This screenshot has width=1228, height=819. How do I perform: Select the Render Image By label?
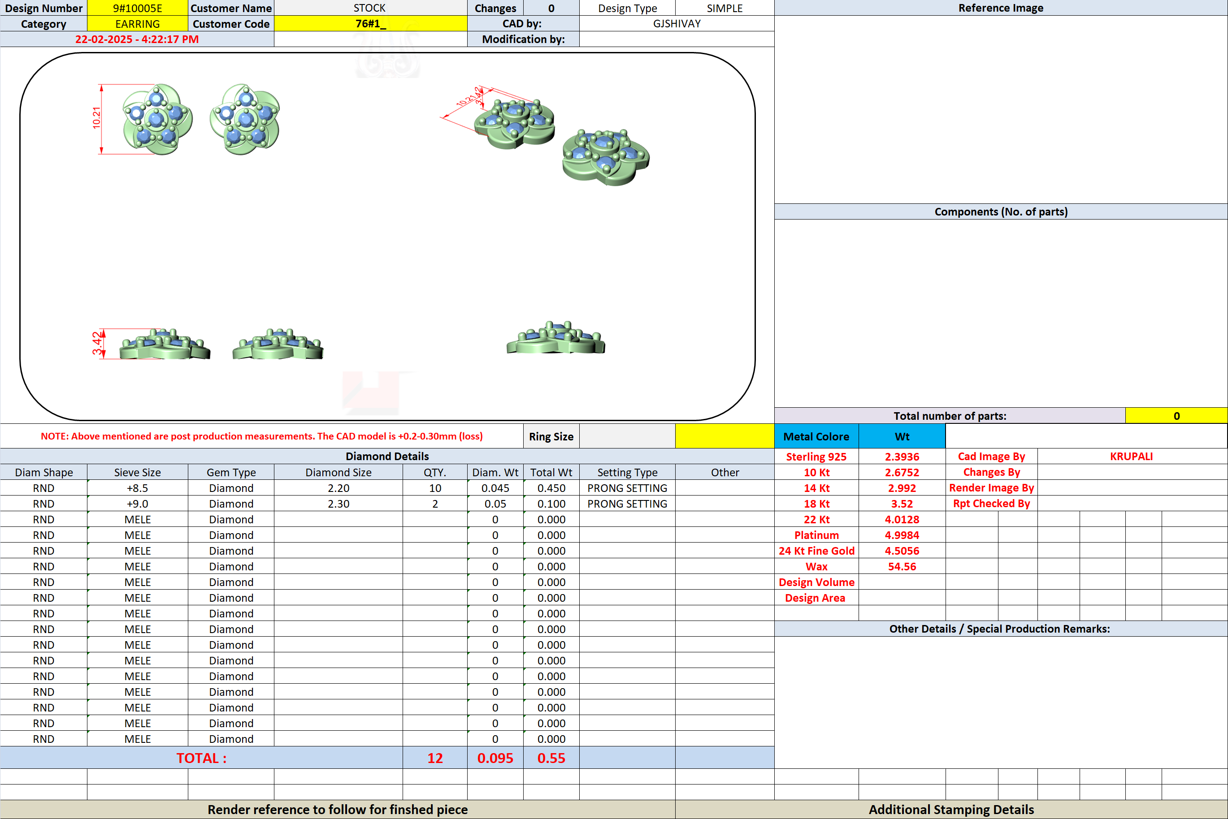coord(991,487)
